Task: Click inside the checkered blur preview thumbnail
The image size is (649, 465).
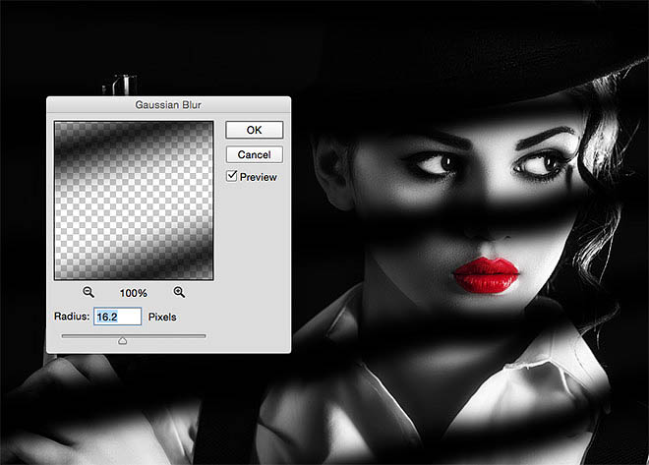Action: [134, 201]
